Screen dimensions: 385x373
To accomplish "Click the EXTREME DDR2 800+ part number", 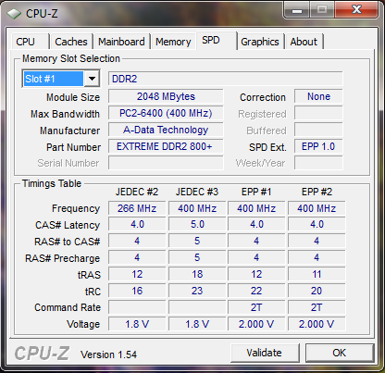I will pos(166,146).
